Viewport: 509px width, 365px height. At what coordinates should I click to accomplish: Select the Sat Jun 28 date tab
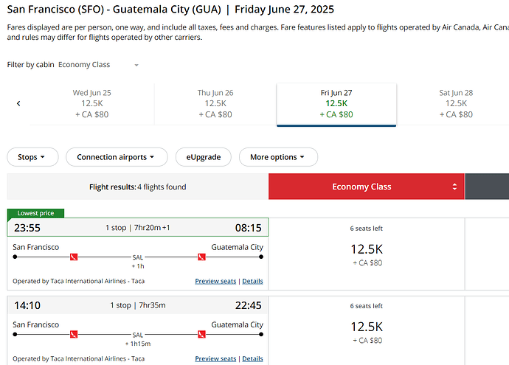(x=456, y=104)
